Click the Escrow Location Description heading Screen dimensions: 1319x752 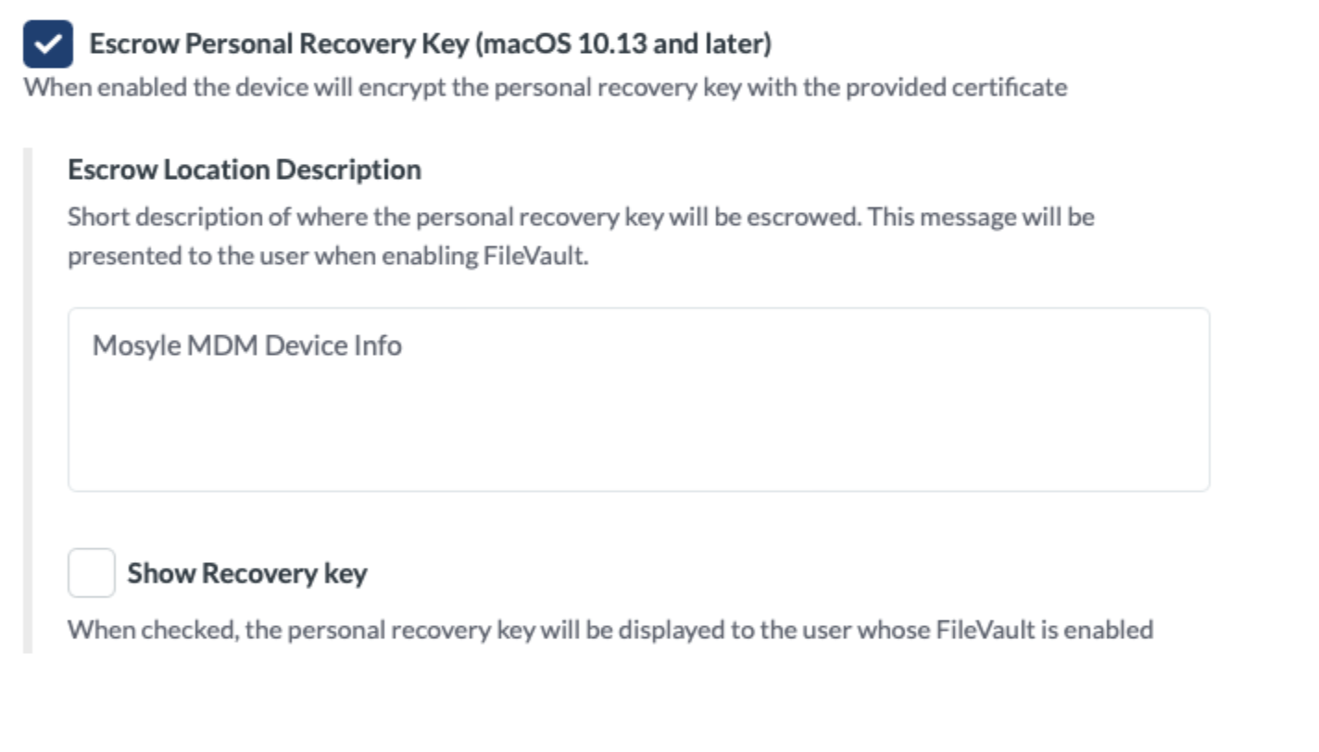point(245,169)
